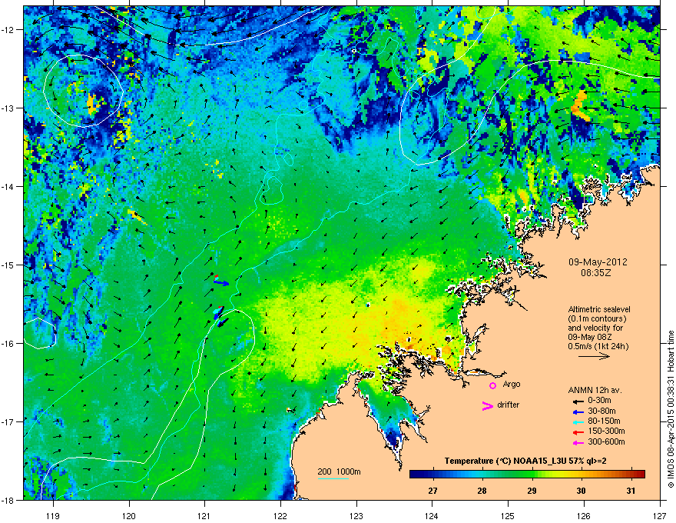Click the Altimetric sealevel caption
The height and width of the screenshot is (523, 676).
(599, 309)
